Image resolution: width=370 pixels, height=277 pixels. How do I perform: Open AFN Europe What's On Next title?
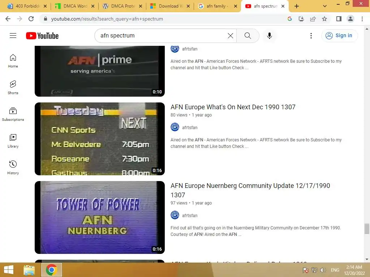click(233, 107)
